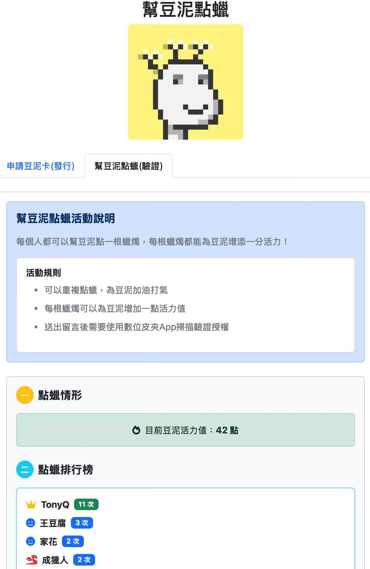The image size is (370, 569).
Task: Click the smiley icon next to 家花
Action: (30, 541)
